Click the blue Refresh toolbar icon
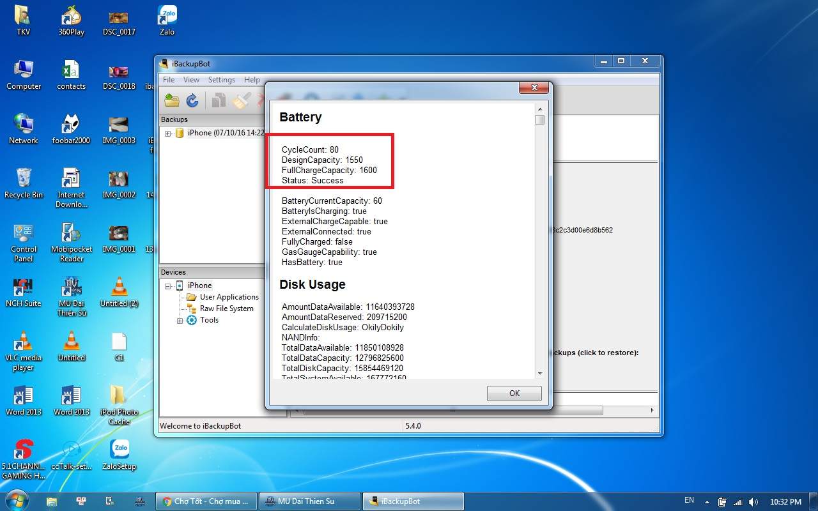The image size is (818, 511). click(192, 100)
